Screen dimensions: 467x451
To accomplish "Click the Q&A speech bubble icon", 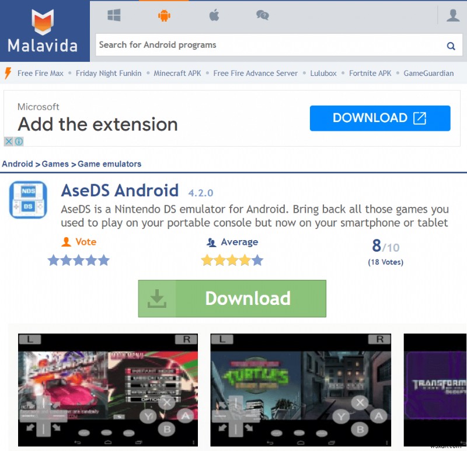I will [262, 16].
